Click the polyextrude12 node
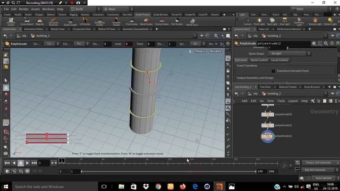340x191 pixels. [x=268, y=136]
